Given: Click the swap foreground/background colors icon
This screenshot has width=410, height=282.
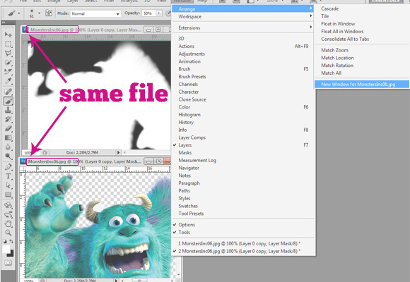Looking at the screenshot, I should [x=11, y=241].
